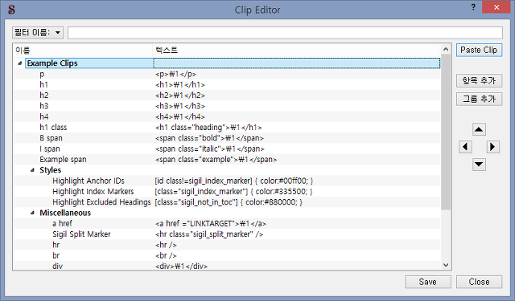Image resolution: width=515 pixels, height=301 pixels.
Task: Click the LINKTARGET anchor text cell
Action: (211, 223)
